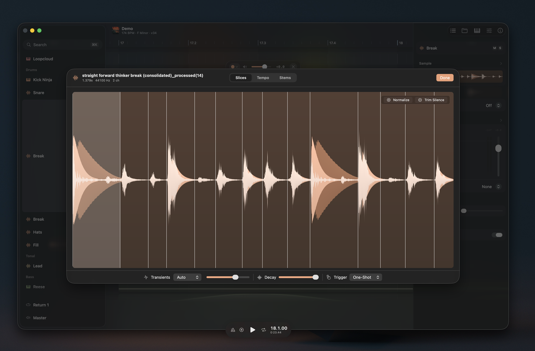Start playback with the play button

[x=252, y=330]
